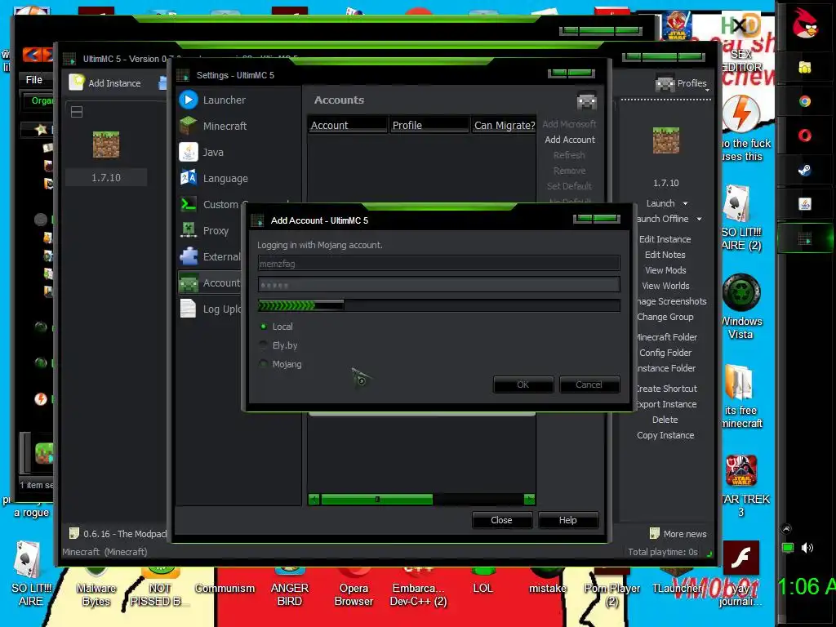Click the Profile column header
Image resolution: width=836 pixels, height=627 pixels.
click(429, 125)
